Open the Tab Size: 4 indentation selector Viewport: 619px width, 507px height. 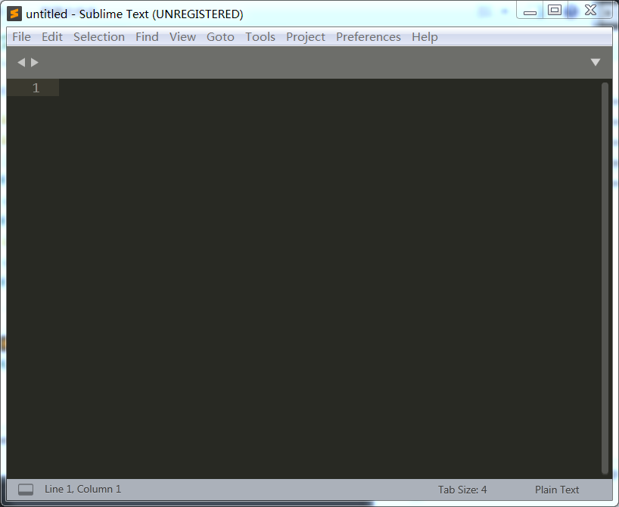click(462, 490)
